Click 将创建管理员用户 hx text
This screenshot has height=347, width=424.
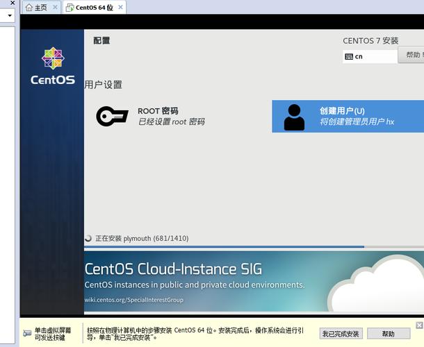tap(357, 121)
